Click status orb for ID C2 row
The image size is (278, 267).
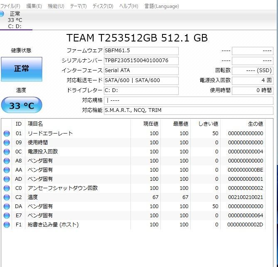tap(7, 197)
